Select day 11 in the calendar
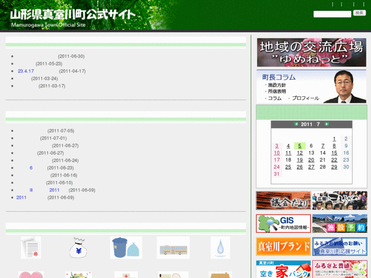The image size is (371, 278). [x=288, y=153]
